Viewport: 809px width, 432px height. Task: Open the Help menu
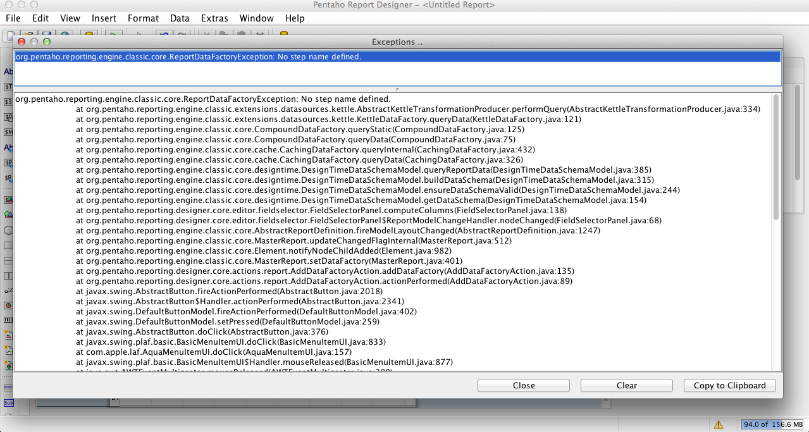tap(295, 18)
